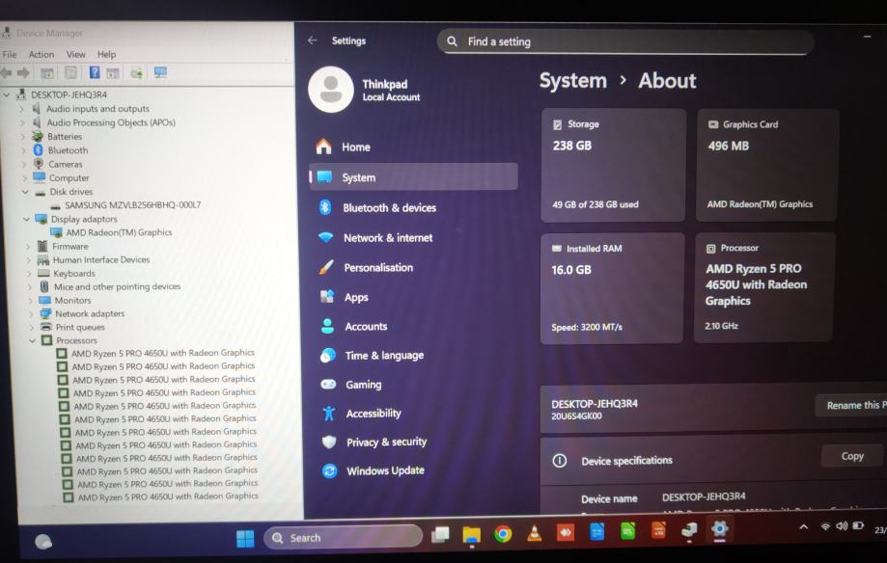Collapse the Disk drives node

(x=25, y=192)
